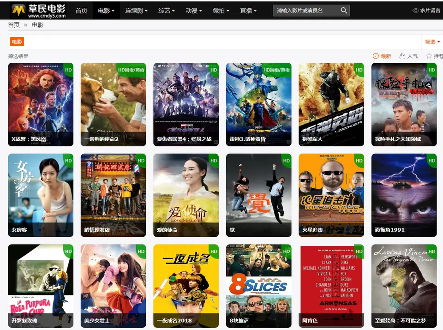The height and width of the screenshot is (330, 443).
Task: Open the 觉 movie poster
Action: point(258,195)
